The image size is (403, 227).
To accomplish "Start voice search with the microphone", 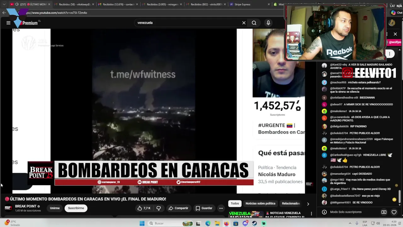I will point(268,23).
